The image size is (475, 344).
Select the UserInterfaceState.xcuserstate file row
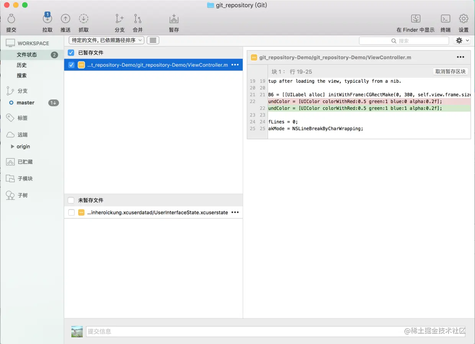[153, 212]
